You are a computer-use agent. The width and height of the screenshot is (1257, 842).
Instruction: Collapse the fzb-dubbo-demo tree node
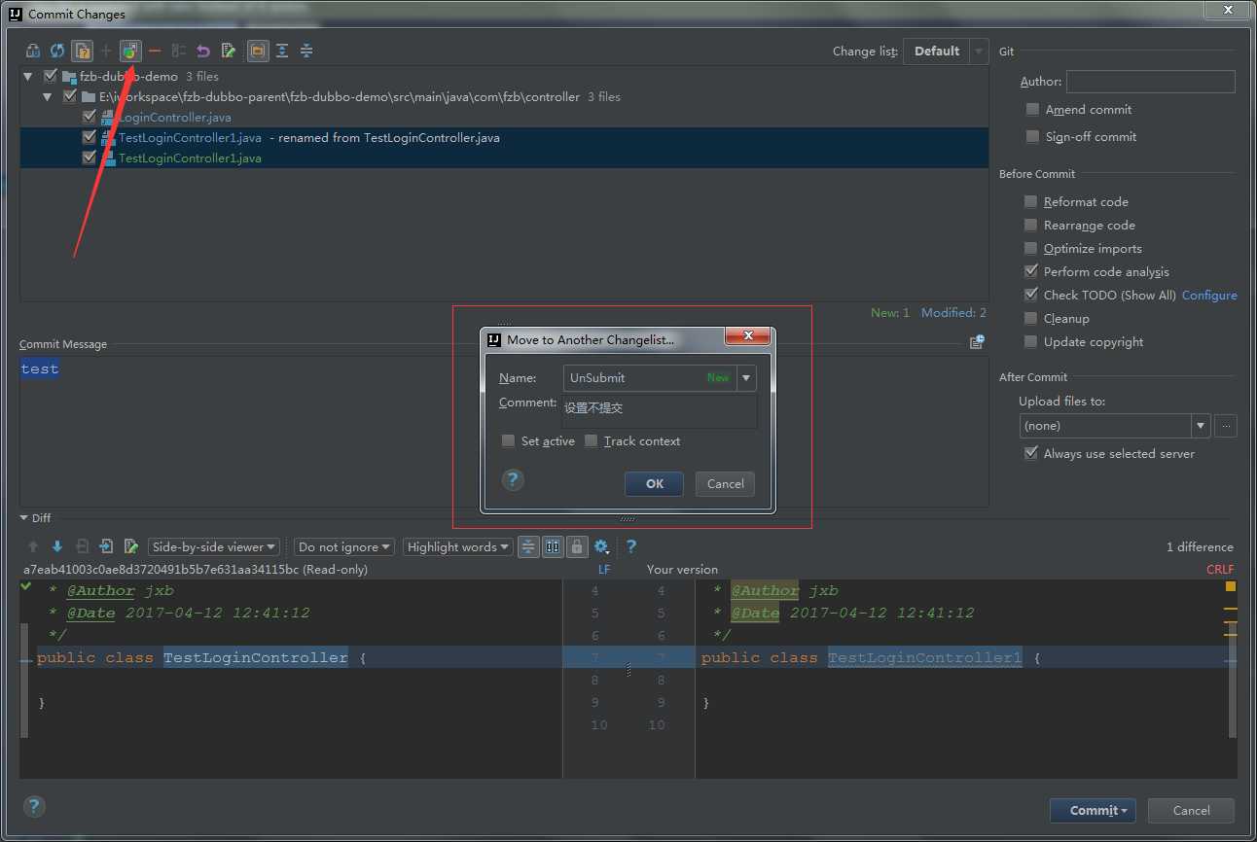click(x=28, y=76)
